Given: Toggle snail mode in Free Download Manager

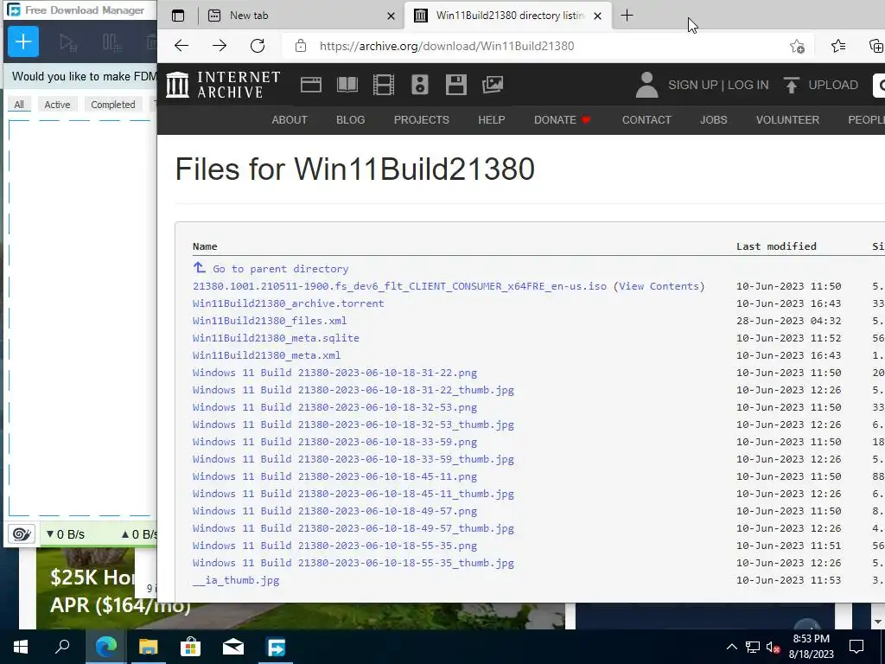Looking at the screenshot, I should [22, 533].
